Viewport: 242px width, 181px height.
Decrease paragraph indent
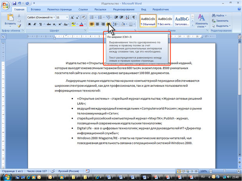(116, 18)
